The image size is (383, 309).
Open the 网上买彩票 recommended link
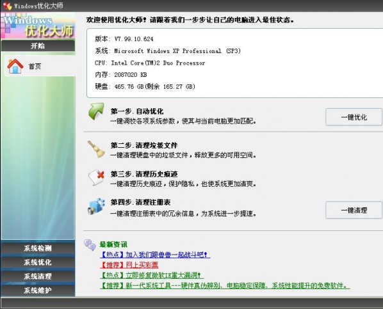(129, 265)
